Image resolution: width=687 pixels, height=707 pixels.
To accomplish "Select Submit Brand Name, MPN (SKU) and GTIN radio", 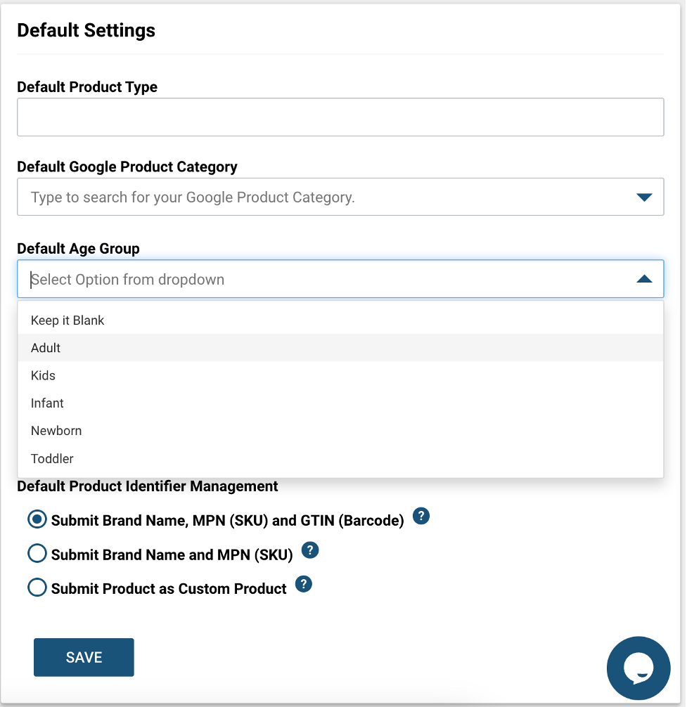I will click(x=37, y=519).
